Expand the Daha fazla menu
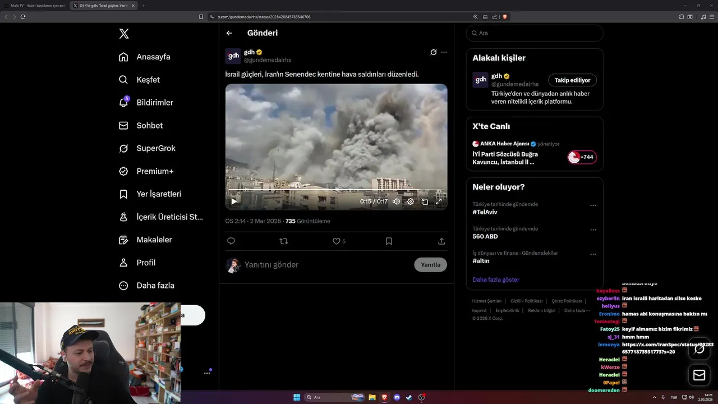This screenshot has height=404, width=718. (x=146, y=286)
